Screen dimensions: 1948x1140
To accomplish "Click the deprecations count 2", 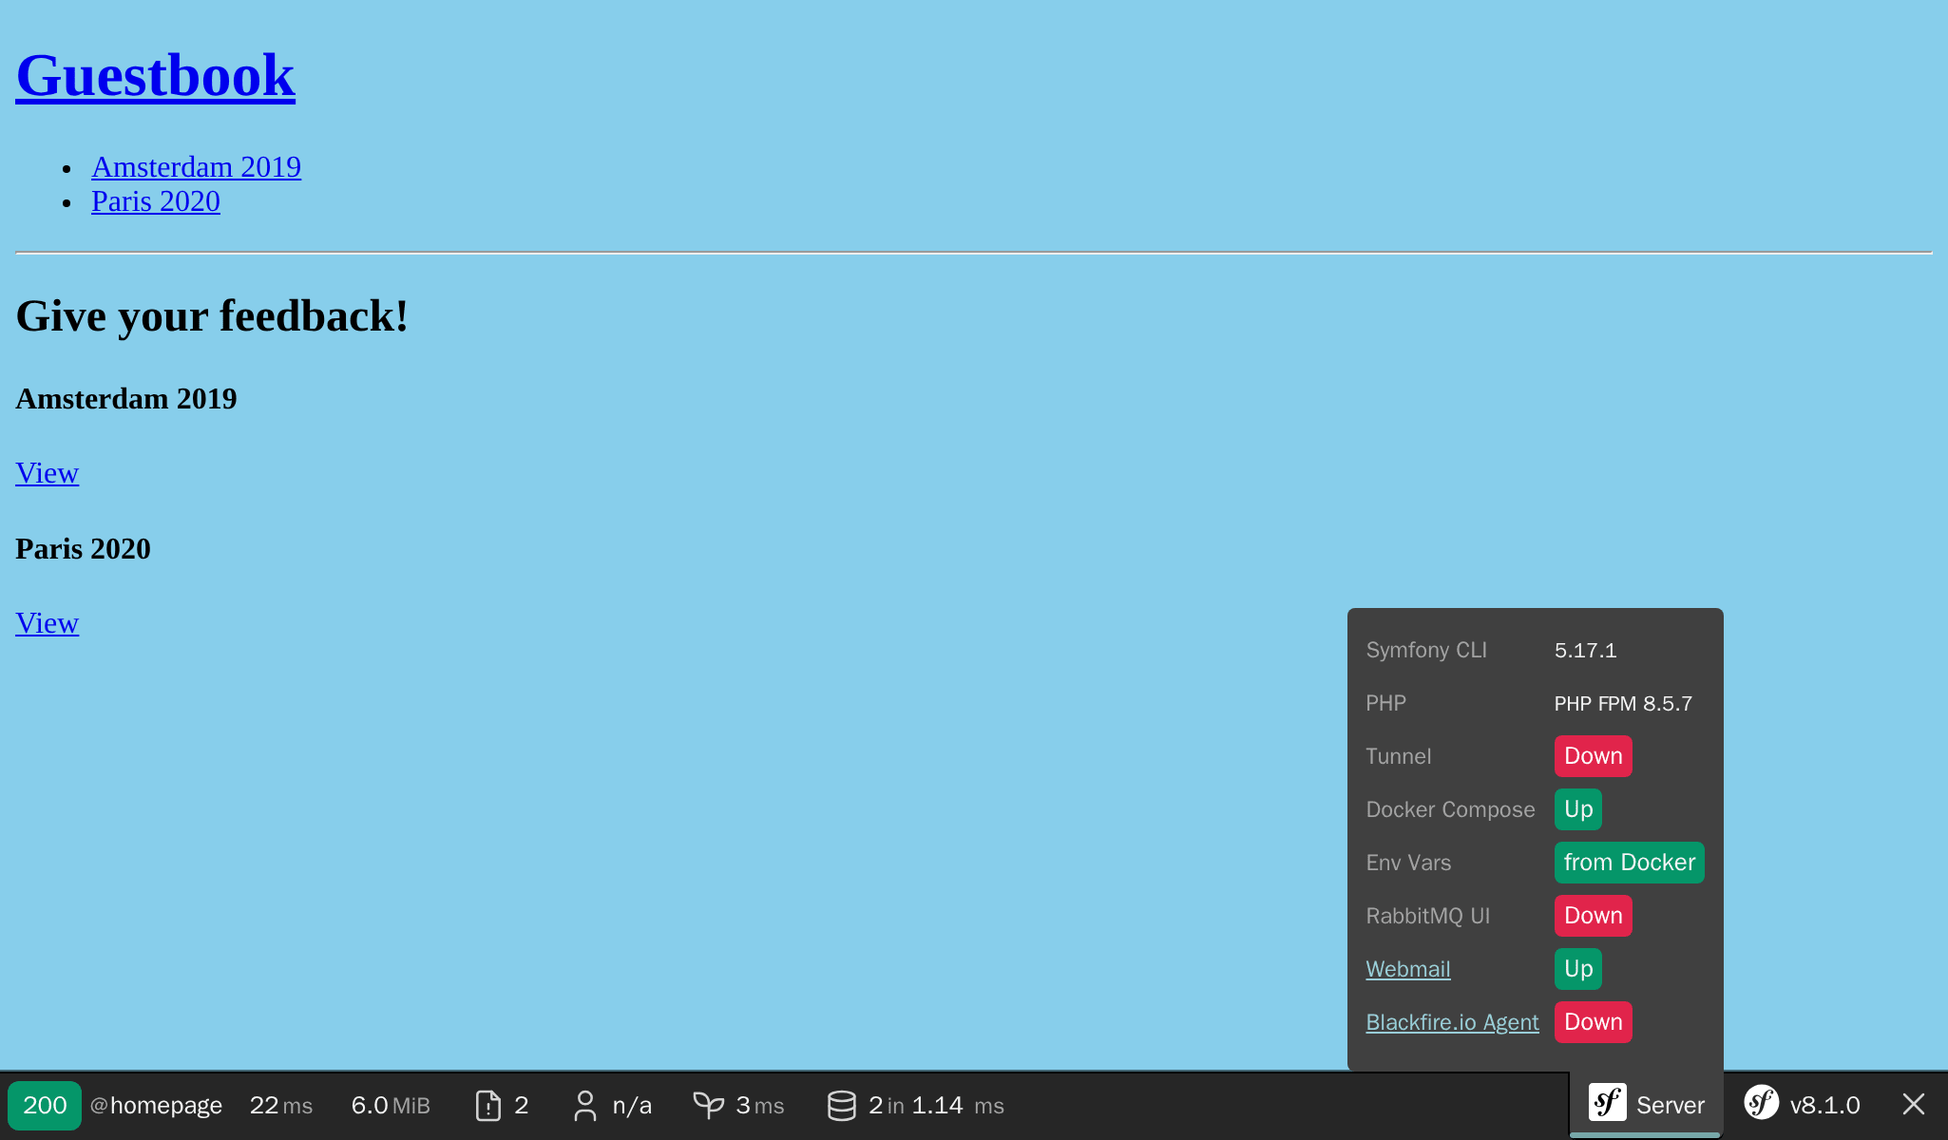I will click(x=522, y=1106).
